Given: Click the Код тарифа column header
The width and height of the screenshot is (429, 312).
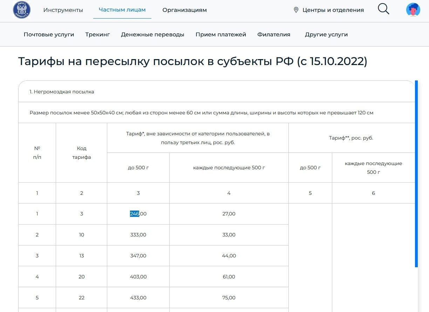Looking at the screenshot, I should click(x=81, y=153).
